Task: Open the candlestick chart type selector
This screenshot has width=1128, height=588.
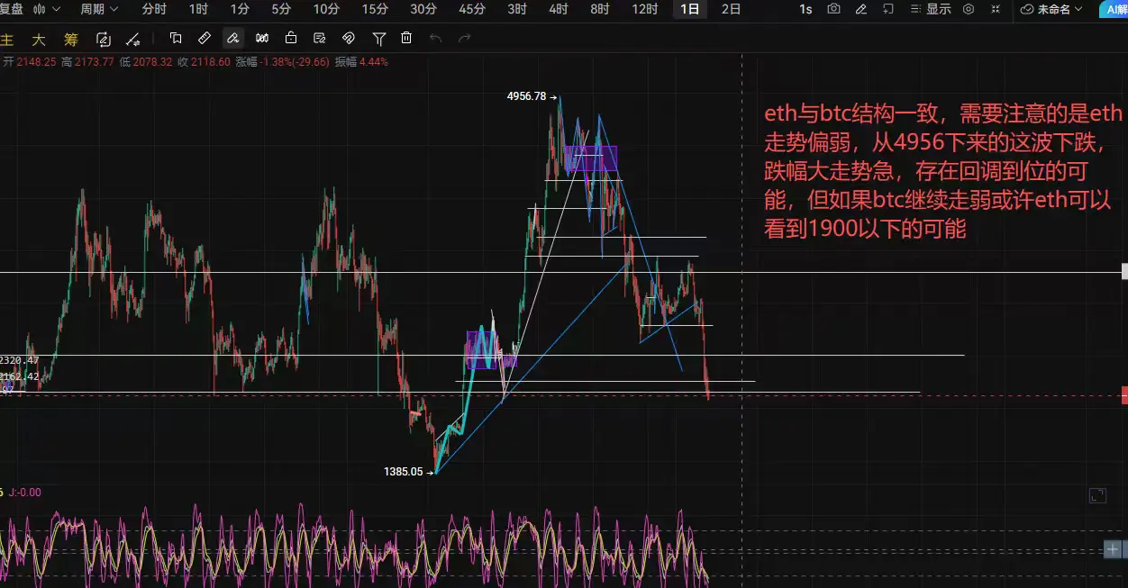Action: pos(40,9)
